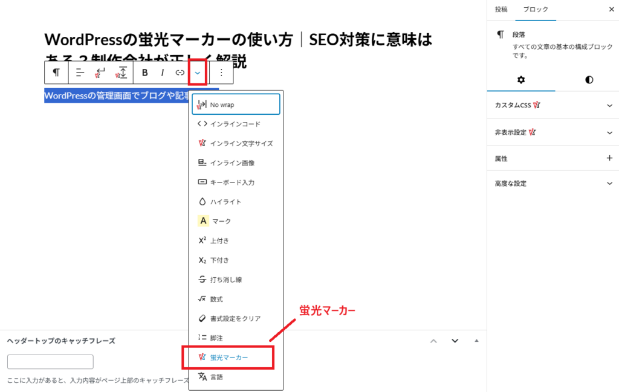
Task: Expand the 非表示設定 panel
Action: 609,132
